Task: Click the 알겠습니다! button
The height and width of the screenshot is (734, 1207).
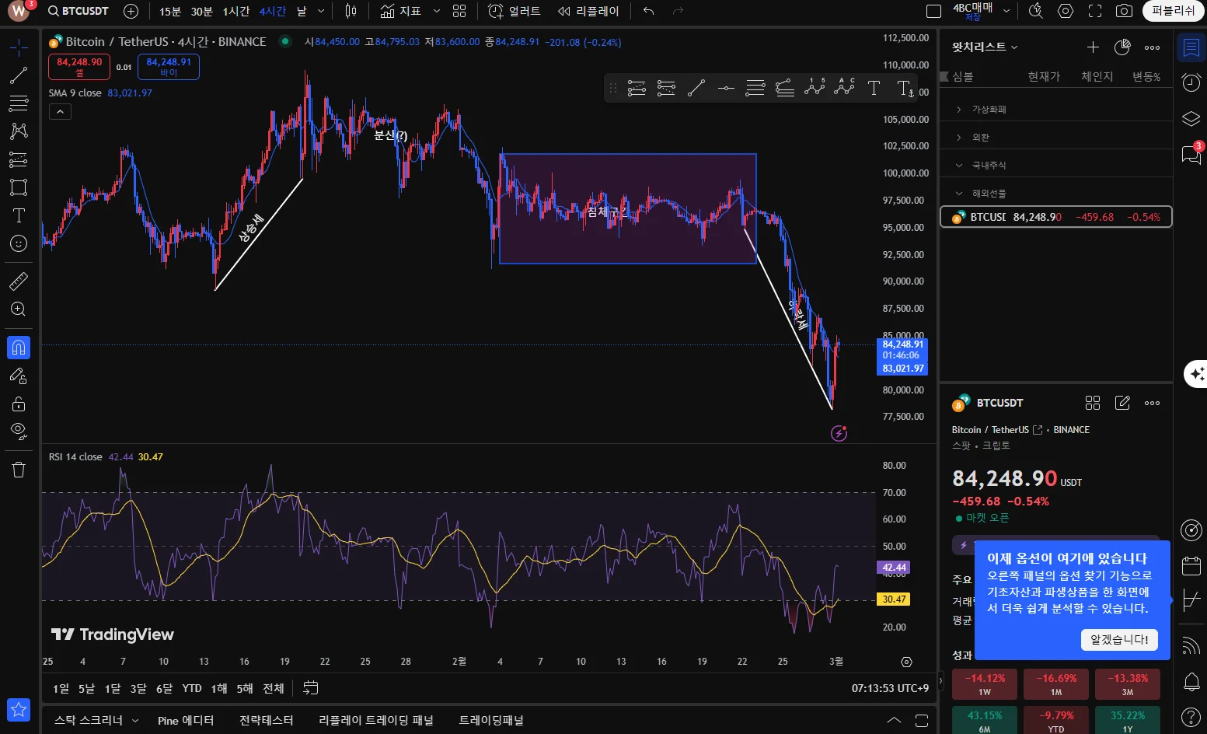Action: pyautogui.click(x=1118, y=639)
